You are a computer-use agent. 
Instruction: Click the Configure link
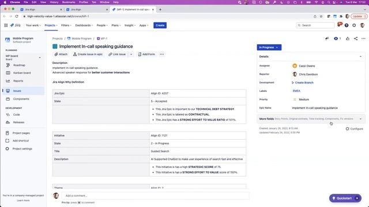point(355,129)
